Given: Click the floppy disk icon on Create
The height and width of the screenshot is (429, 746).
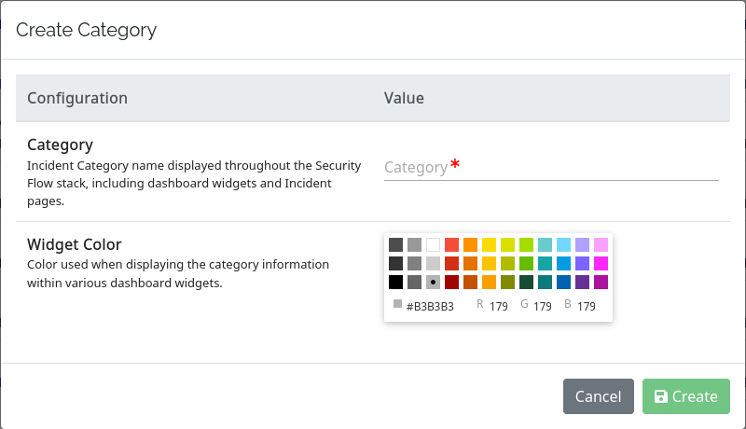Looking at the screenshot, I should 661,396.
